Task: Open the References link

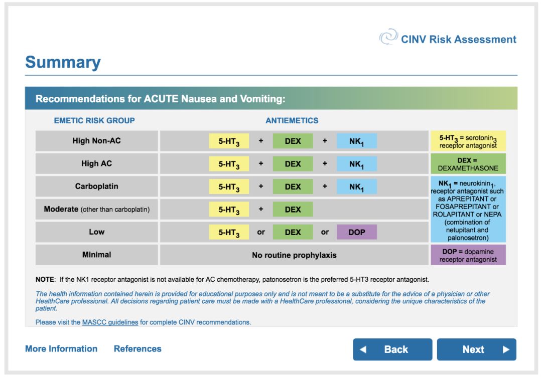Action: (x=138, y=349)
